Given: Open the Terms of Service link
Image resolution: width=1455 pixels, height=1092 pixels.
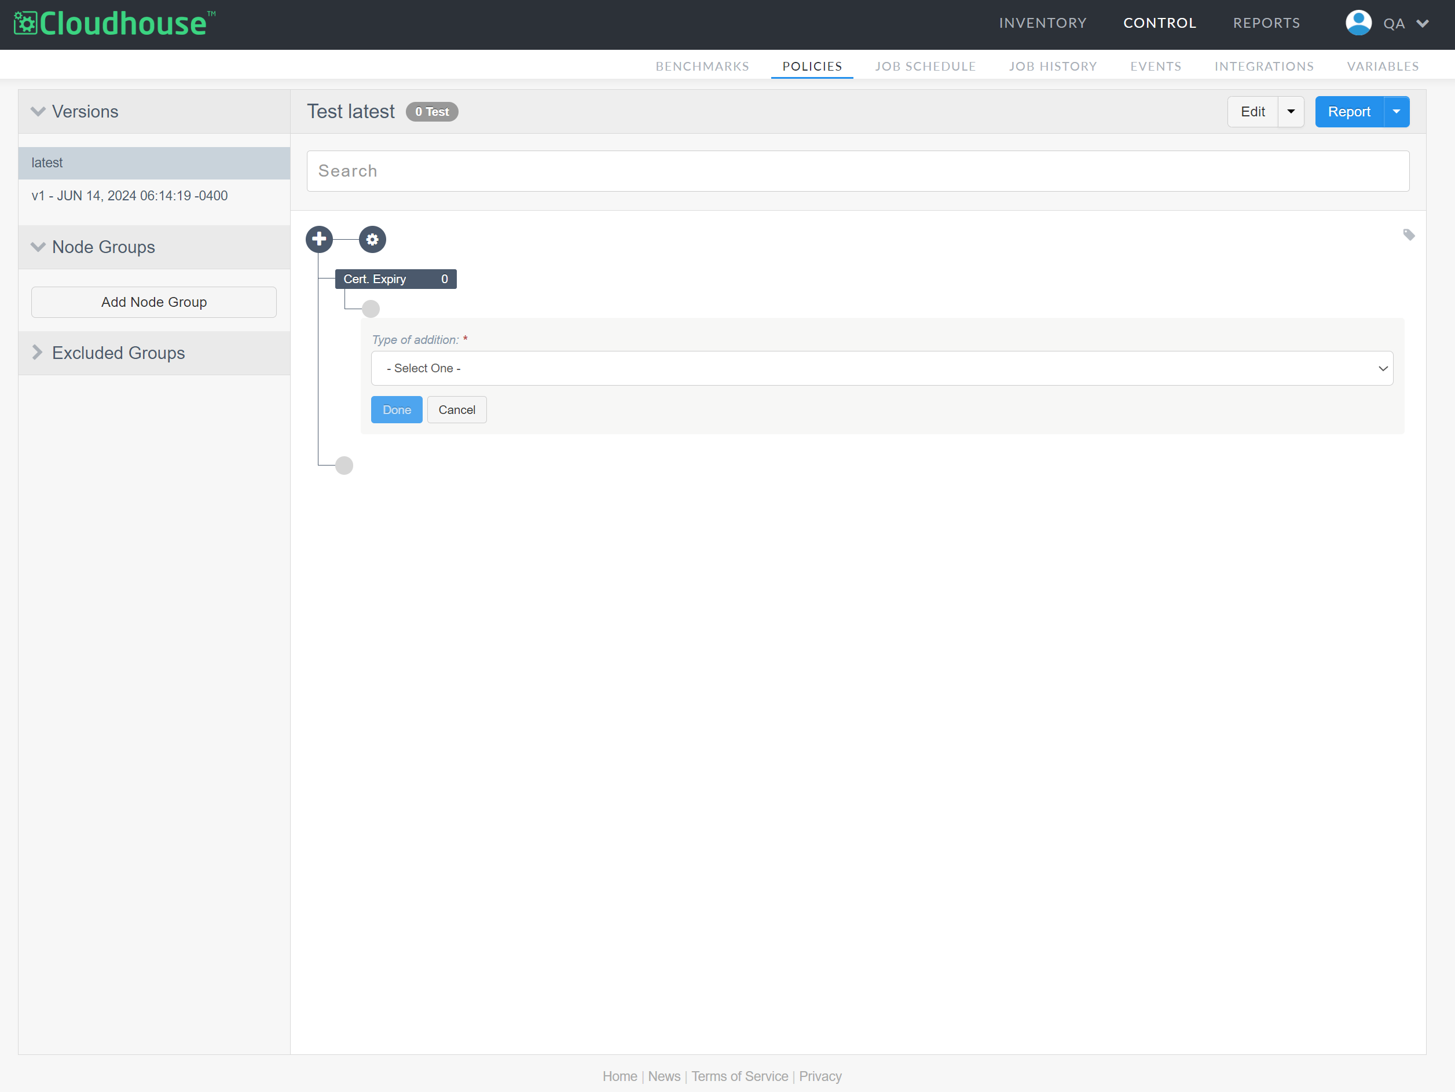Looking at the screenshot, I should (x=739, y=1076).
